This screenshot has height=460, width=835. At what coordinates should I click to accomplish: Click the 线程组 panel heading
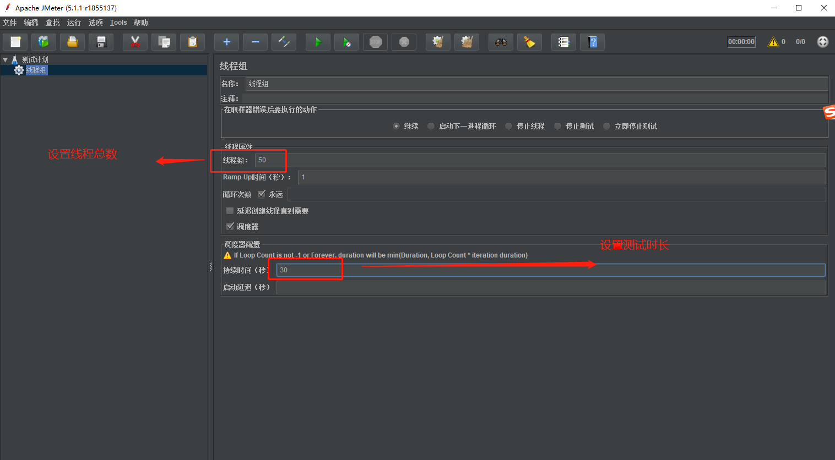tap(234, 66)
